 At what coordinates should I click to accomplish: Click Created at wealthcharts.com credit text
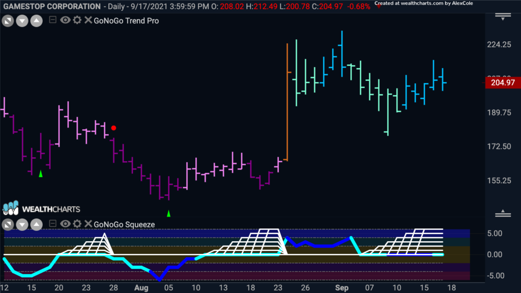tap(424, 4)
